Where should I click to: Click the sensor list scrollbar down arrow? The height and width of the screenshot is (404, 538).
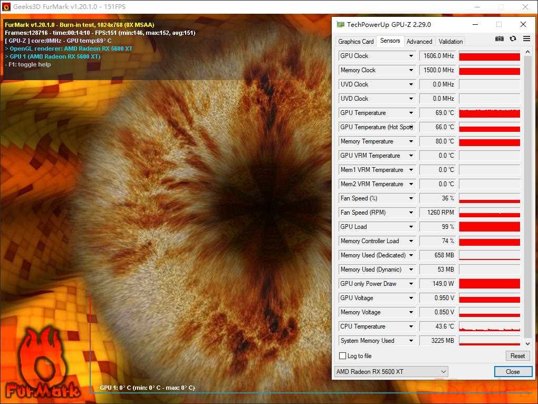(x=527, y=344)
